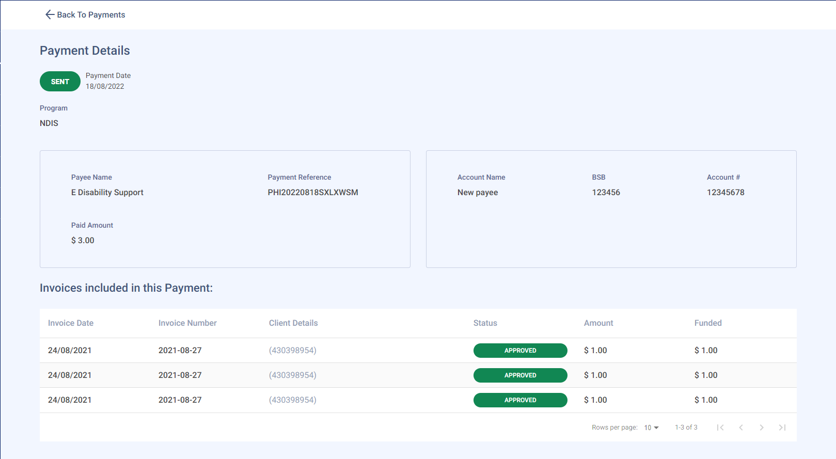Click APPROVED badge in third invoice row

[x=520, y=400]
